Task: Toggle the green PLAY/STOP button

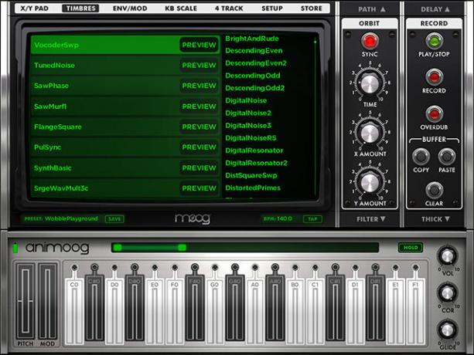Action: tap(434, 41)
